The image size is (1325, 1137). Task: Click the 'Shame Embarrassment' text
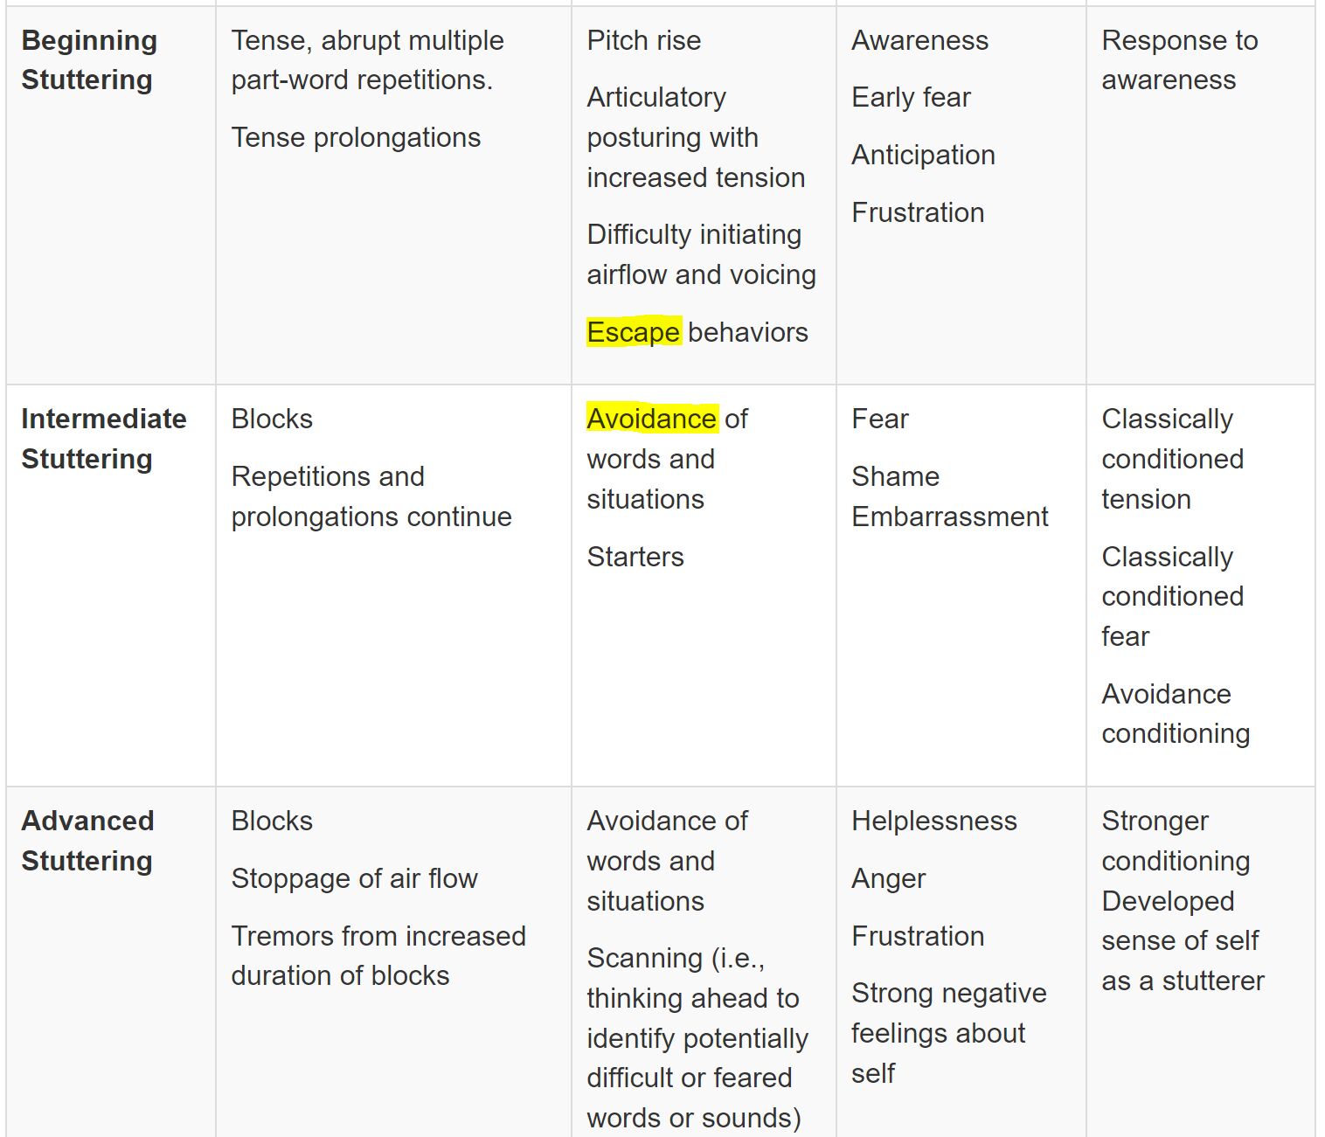(x=949, y=496)
